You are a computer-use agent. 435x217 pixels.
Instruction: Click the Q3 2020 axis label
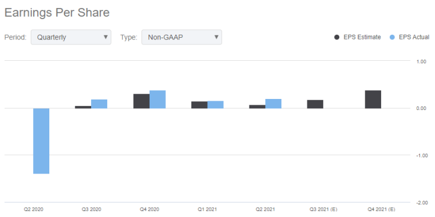tap(91, 209)
